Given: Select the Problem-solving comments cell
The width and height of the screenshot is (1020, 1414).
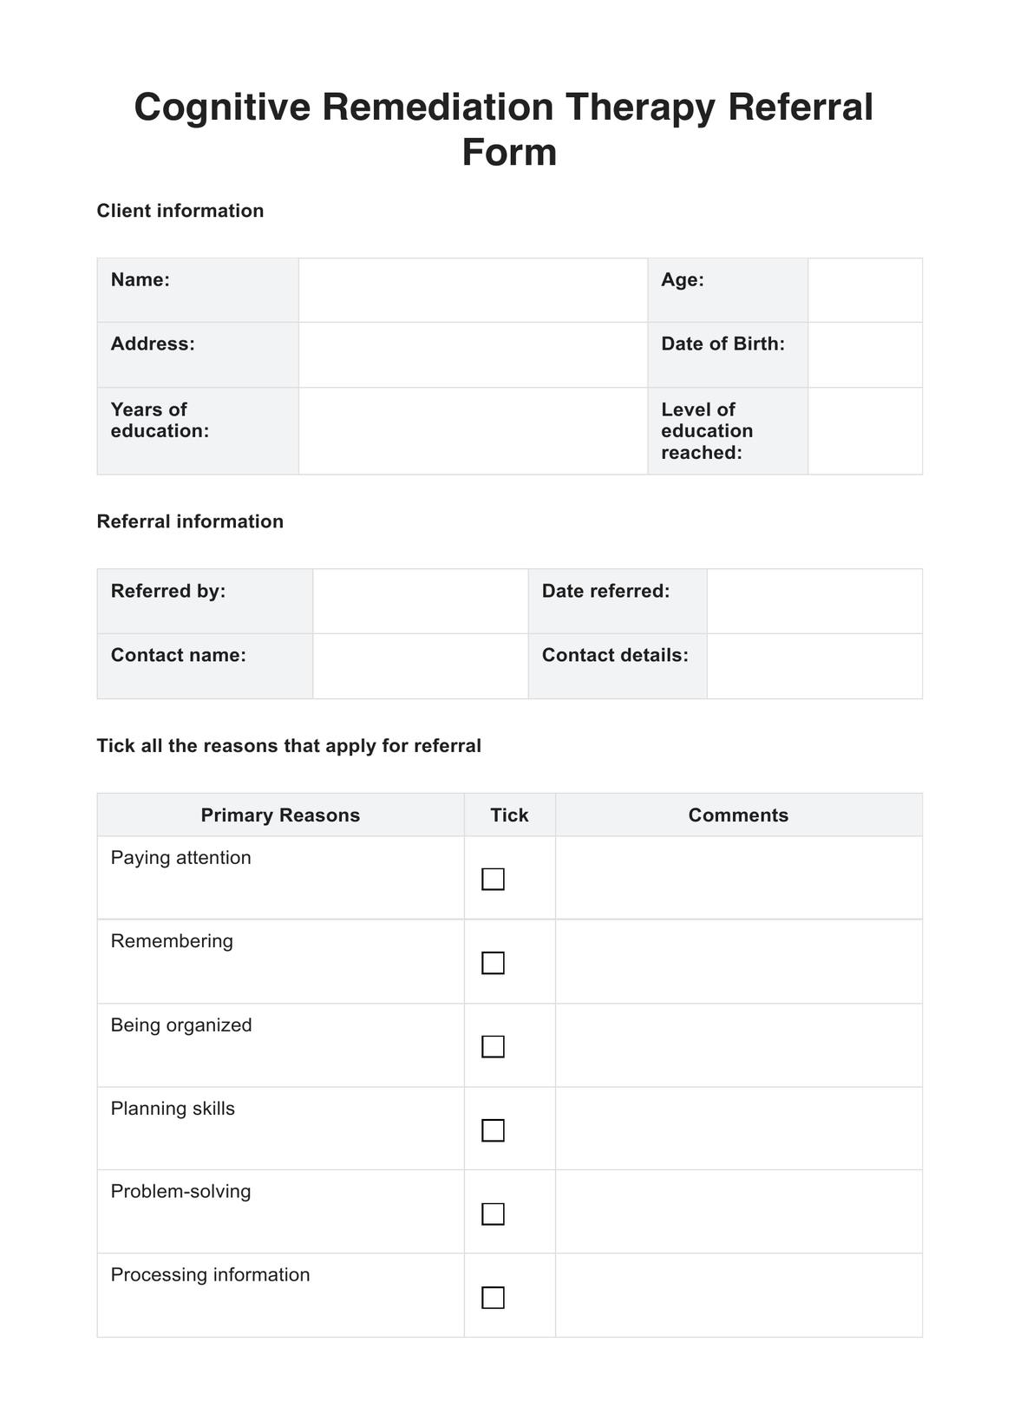Looking at the screenshot, I should pyautogui.click(x=738, y=1212).
